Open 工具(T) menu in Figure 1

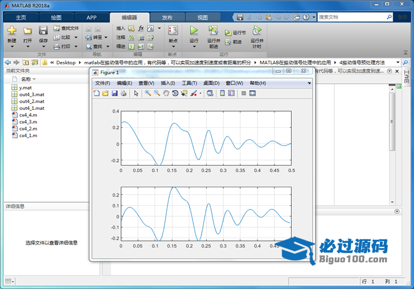pyautogui.click(x=189, y=83)
